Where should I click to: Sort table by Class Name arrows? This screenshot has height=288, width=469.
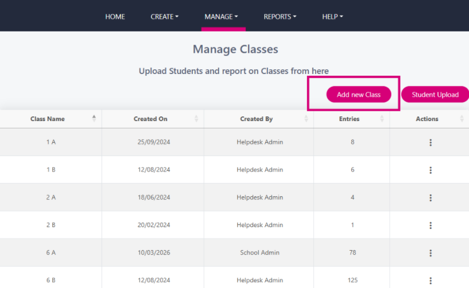[x=94, y=118]
